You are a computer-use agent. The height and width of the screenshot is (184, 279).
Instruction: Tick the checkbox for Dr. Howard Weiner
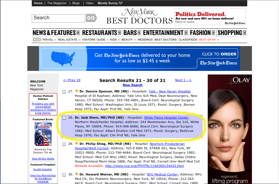pyautogui.click(x=64, y=175)
